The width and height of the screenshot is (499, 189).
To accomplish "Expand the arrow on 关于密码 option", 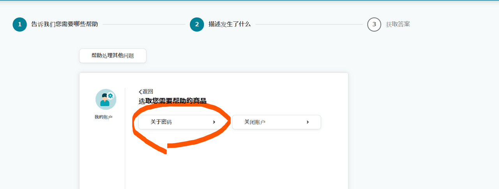I will click(214, 122).
